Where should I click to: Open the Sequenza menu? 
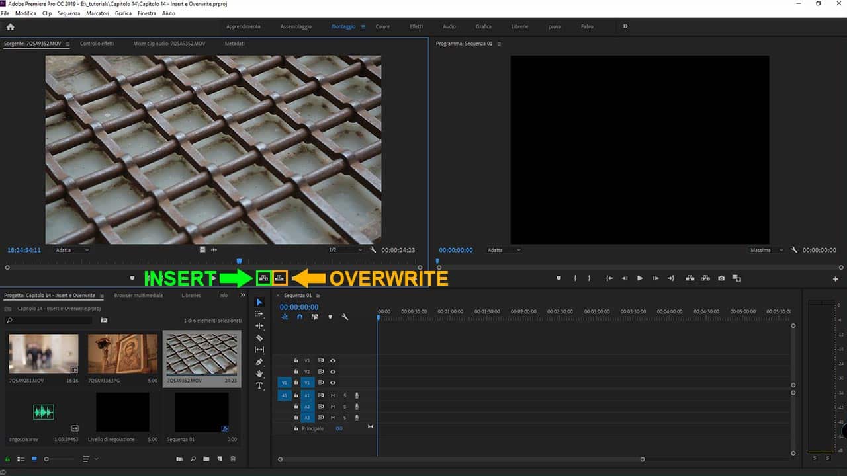(69, 13)
